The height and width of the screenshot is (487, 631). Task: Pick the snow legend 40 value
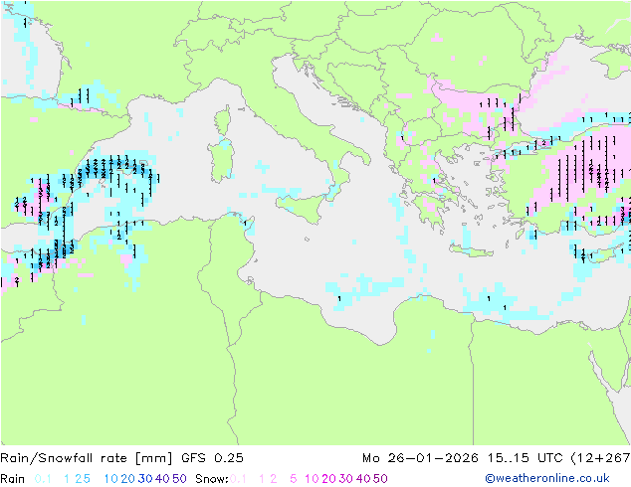[363, 479]
